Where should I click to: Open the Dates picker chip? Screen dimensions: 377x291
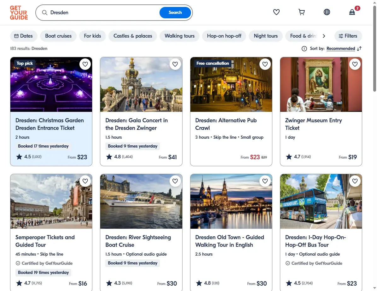(24, 36)
